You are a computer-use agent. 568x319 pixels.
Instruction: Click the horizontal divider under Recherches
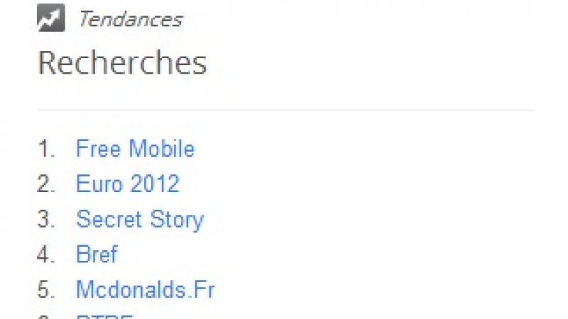coord(284,110)
